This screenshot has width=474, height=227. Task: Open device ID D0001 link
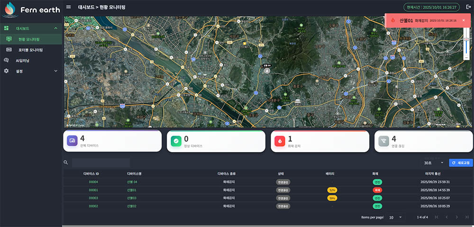click(93, 190)
